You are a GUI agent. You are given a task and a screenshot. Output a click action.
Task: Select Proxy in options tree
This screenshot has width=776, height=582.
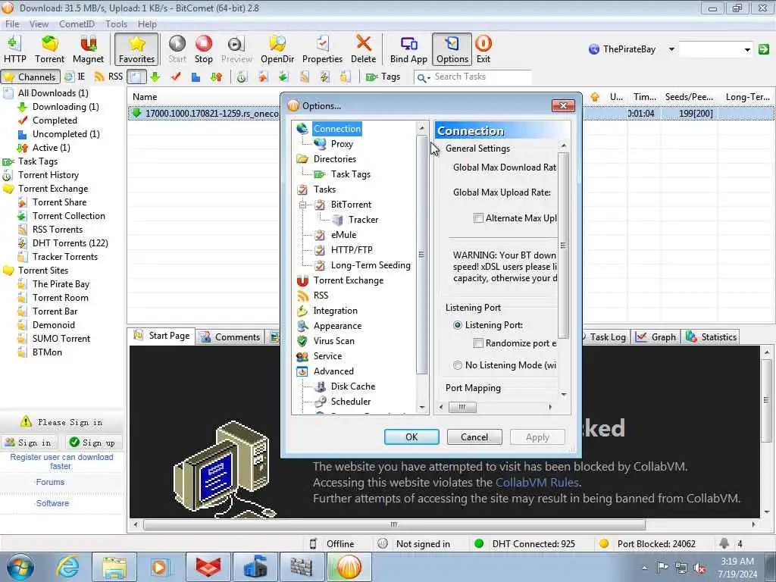click(x=342, y=144)
